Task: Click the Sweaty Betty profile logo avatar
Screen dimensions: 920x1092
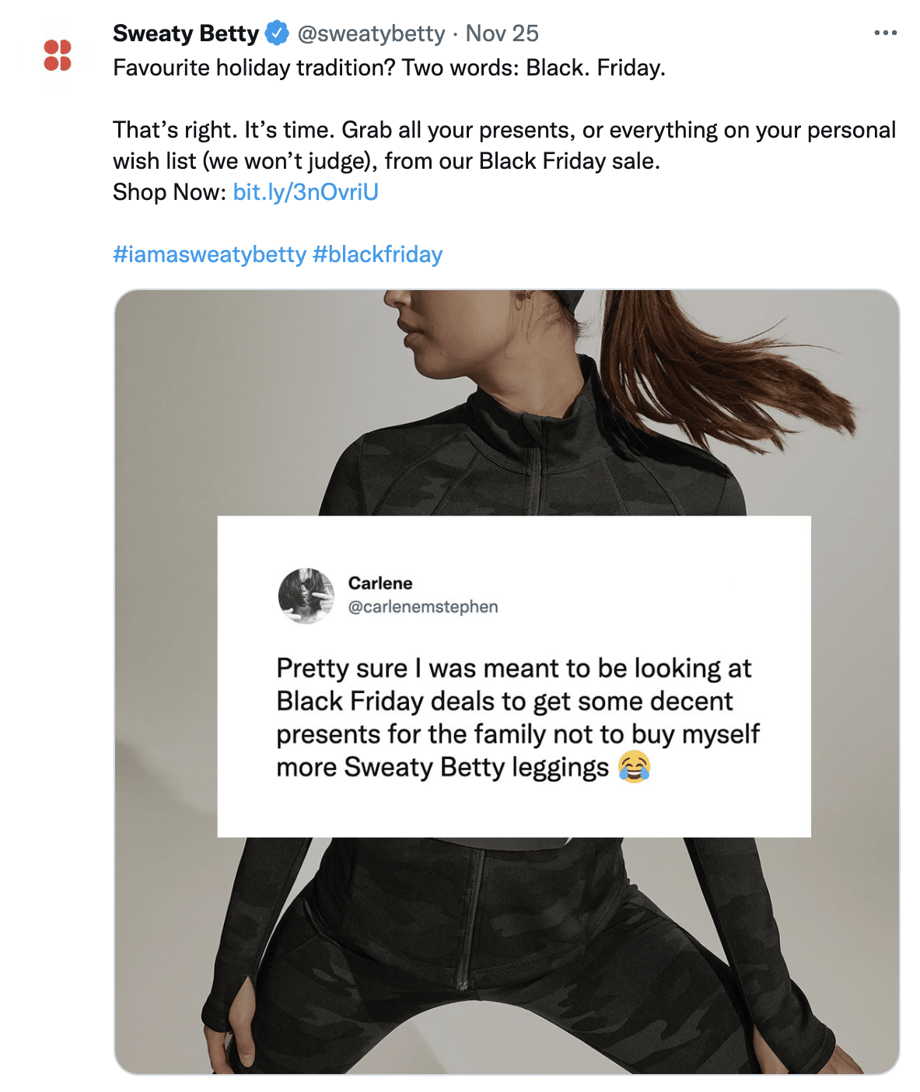Action: 58,55
